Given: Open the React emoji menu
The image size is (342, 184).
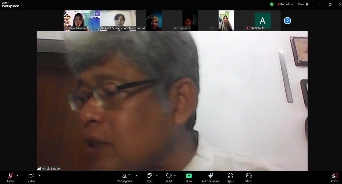Looking at the screenshot, I should pyautogui.click(x=169, y=177).
